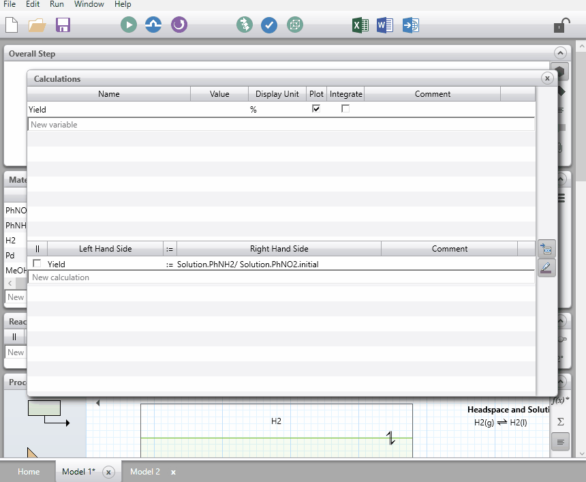Click the Name column header
The image size is (586, 482).
click(x=109, y=94)
